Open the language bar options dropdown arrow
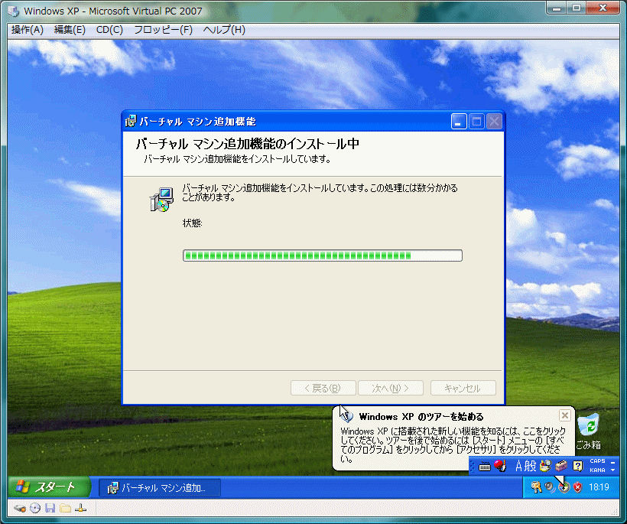The image size is (627, 524). pyautogui.click(x=613, y=470)
